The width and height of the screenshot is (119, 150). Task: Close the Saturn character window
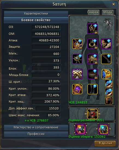[113, 4]
